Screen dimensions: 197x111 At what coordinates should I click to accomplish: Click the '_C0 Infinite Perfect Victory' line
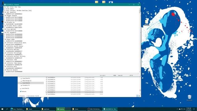pos(14,56)
